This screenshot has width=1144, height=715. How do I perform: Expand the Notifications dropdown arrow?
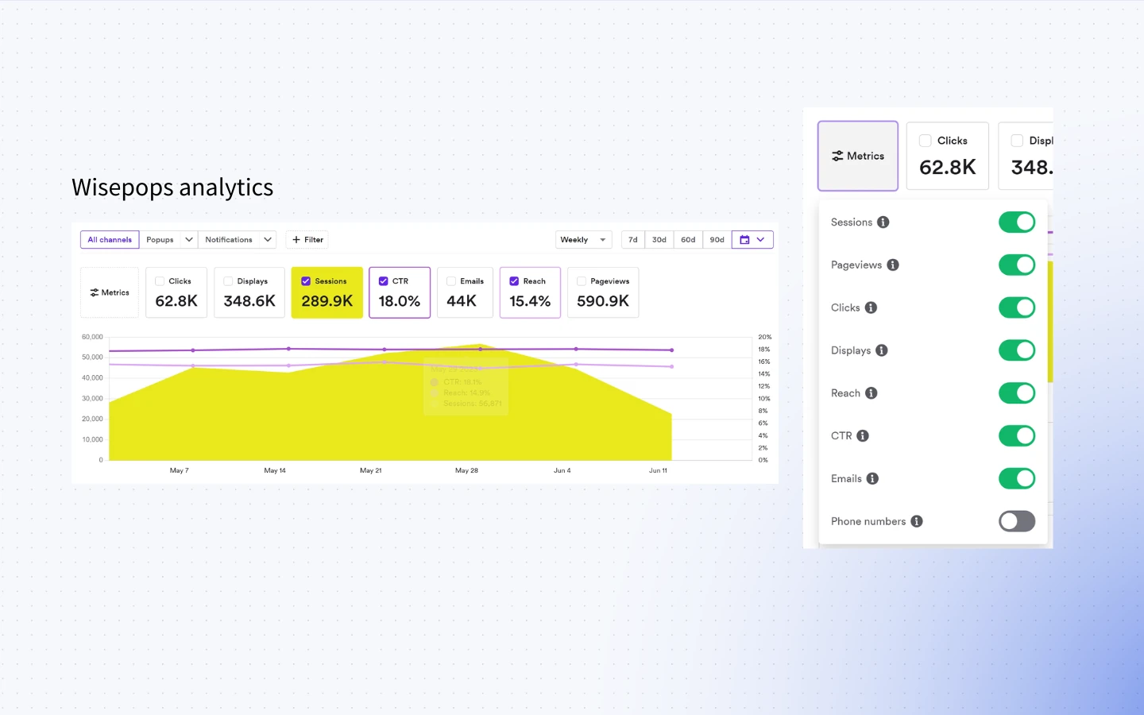click(x=268, y=240)
